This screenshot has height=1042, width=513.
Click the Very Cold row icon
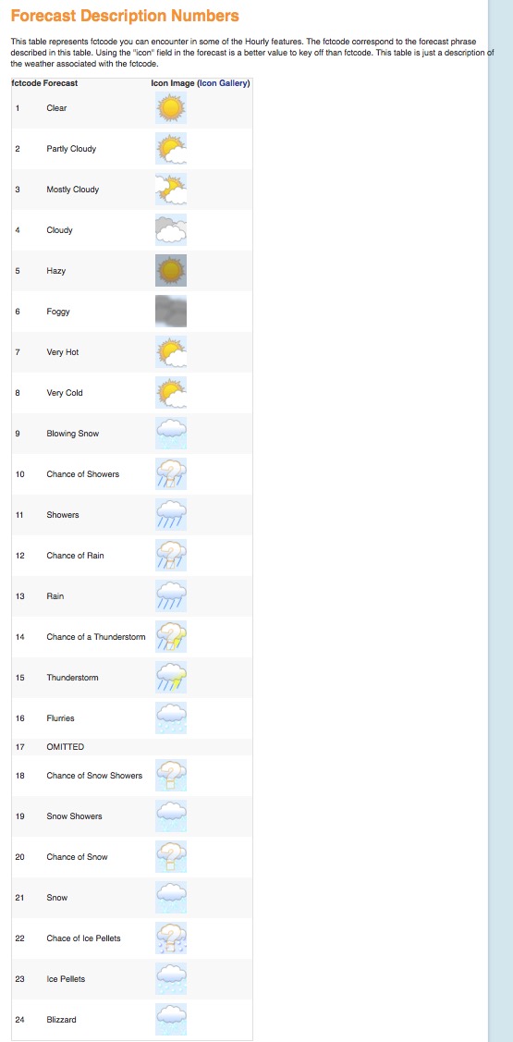pos(171,393)
